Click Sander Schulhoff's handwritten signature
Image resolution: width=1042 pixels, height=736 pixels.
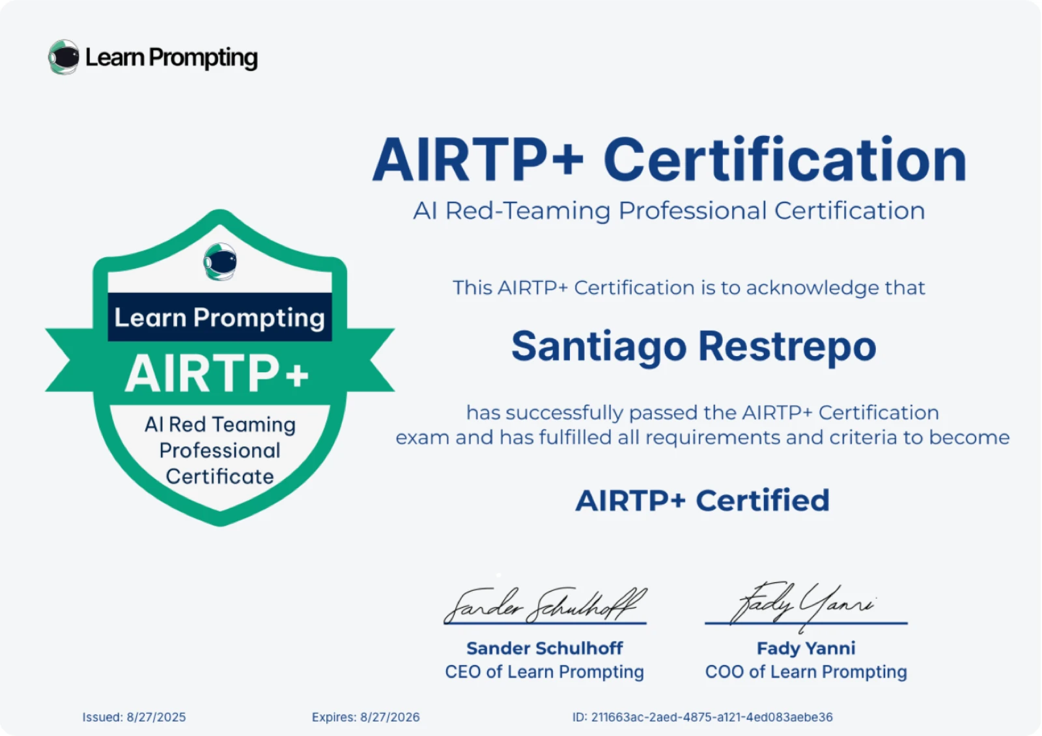545,605
